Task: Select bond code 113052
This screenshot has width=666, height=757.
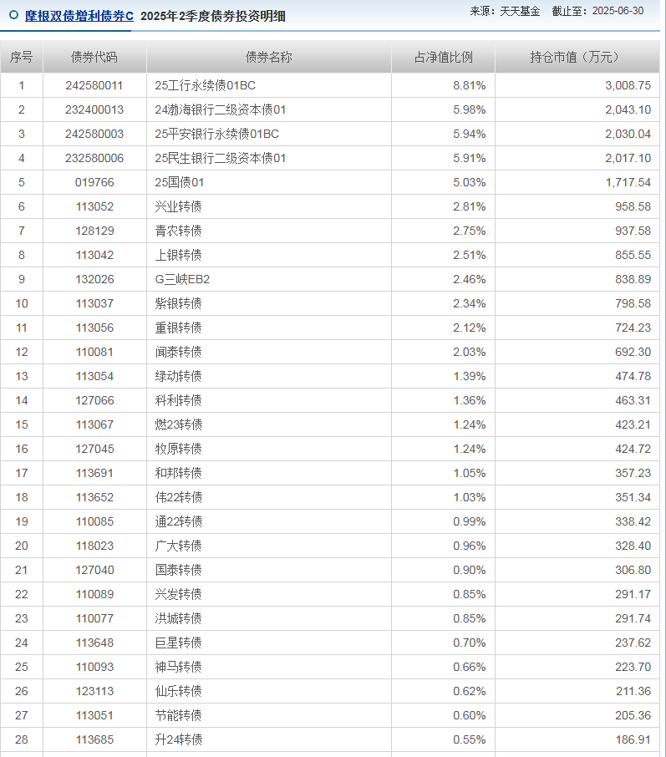Action: coord(94,206)
